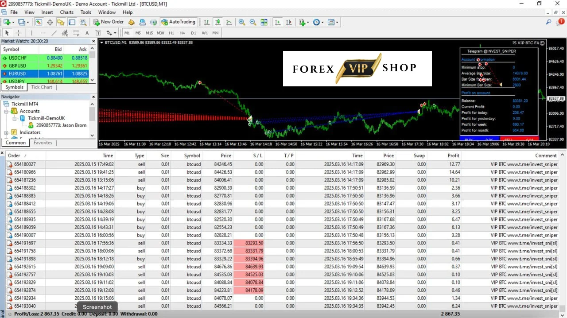The width and height of the screenshot is (567, 318).
Task: Open the Insert menu
Action: [x=47, y=12]
